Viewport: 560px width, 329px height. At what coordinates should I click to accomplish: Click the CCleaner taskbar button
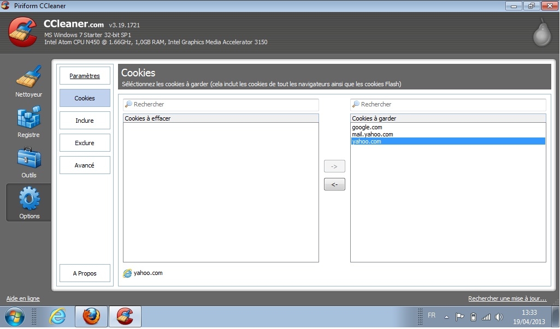[125, 316]
